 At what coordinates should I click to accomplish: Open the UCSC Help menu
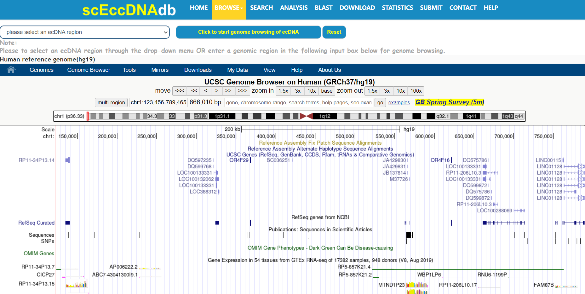[x=297, y=70]
